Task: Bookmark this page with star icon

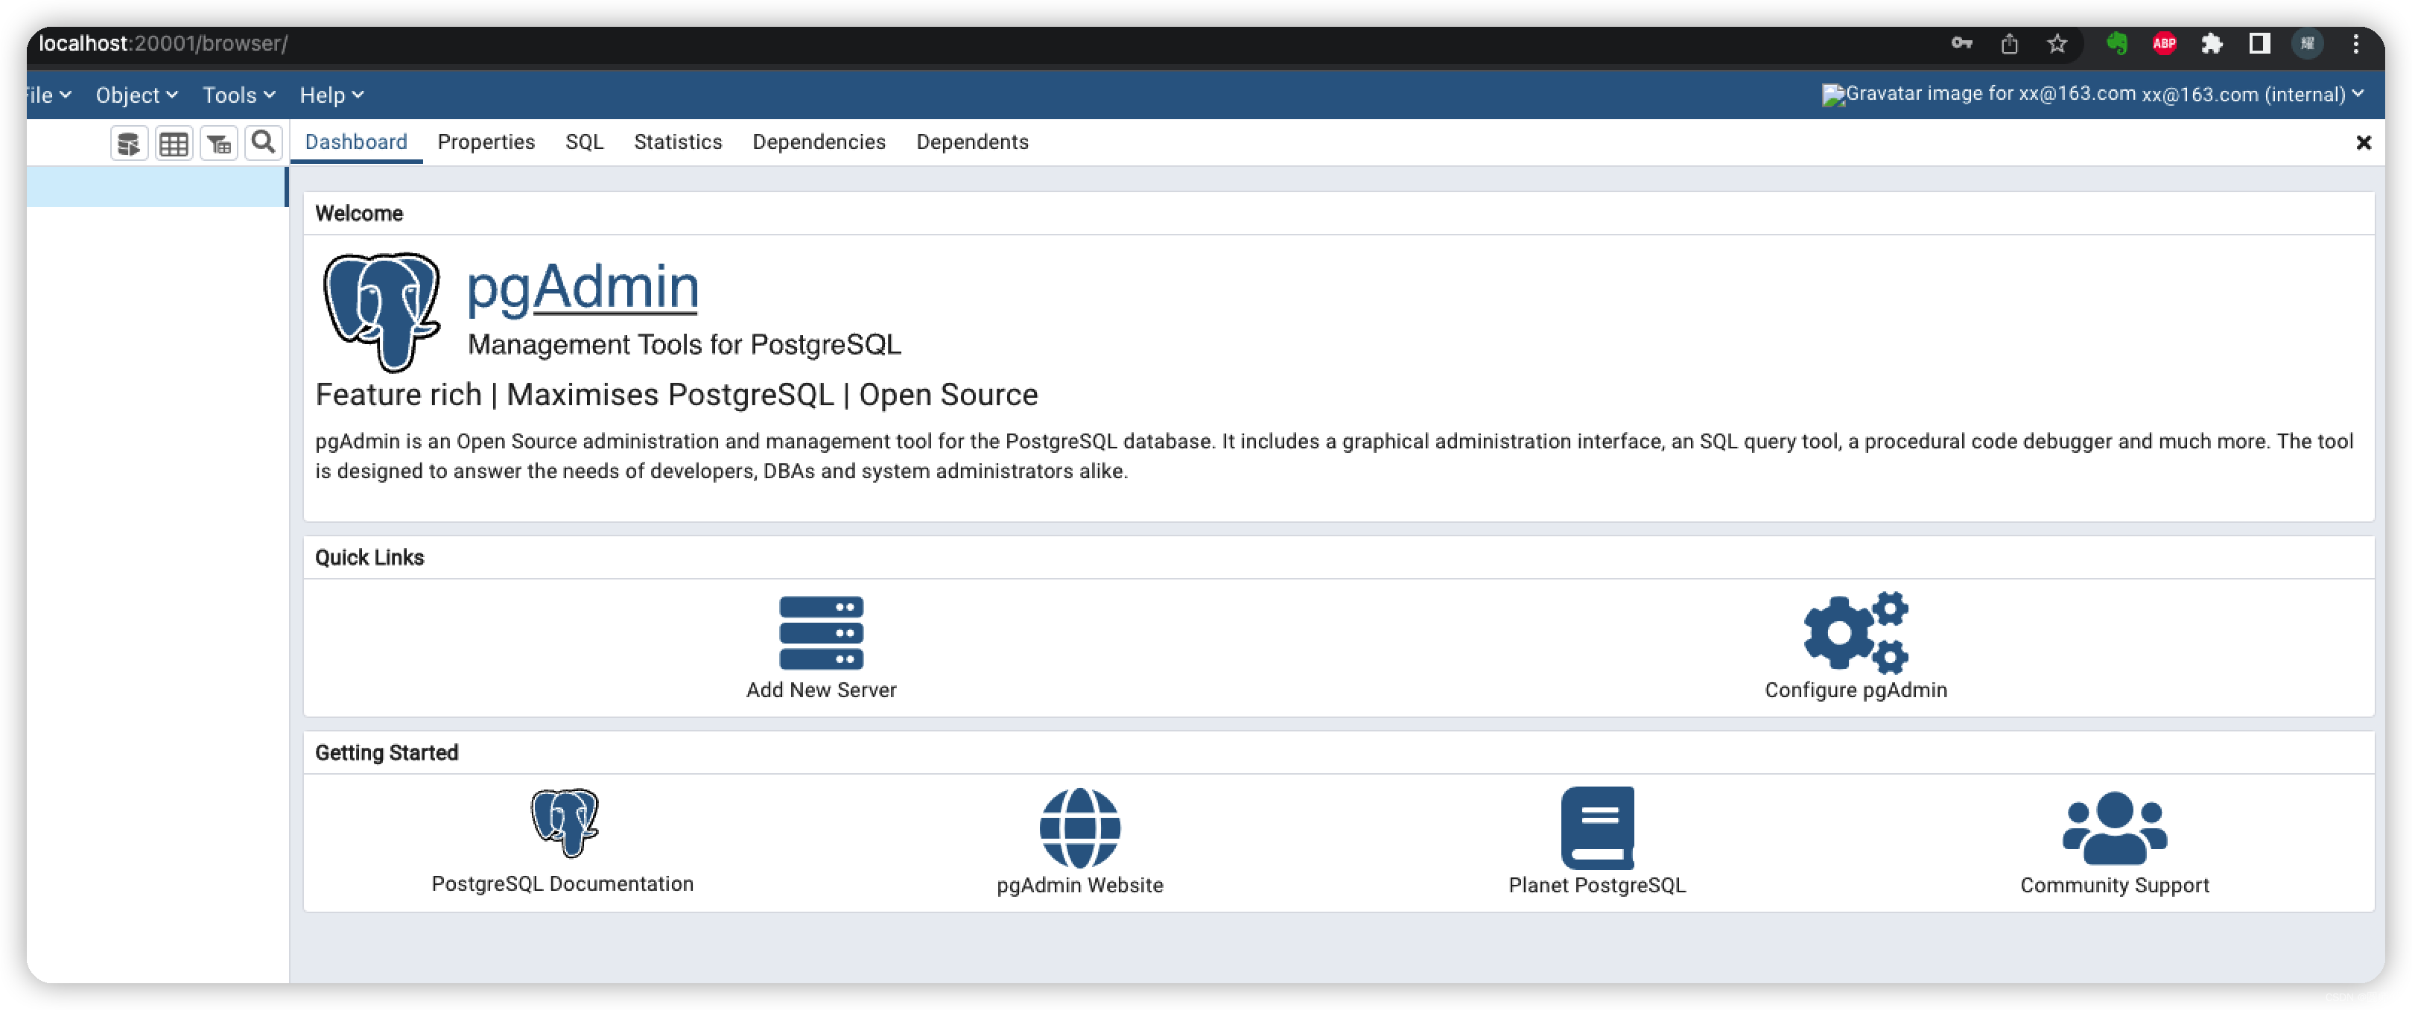Action: (x=2056, y=43)
